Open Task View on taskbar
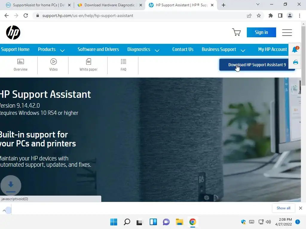The height and width of the screenshot is (229, 306). [140, 222]
